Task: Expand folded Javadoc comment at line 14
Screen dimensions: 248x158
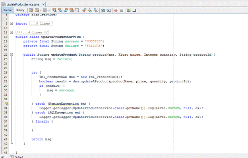Action: [x=12, y=32]
